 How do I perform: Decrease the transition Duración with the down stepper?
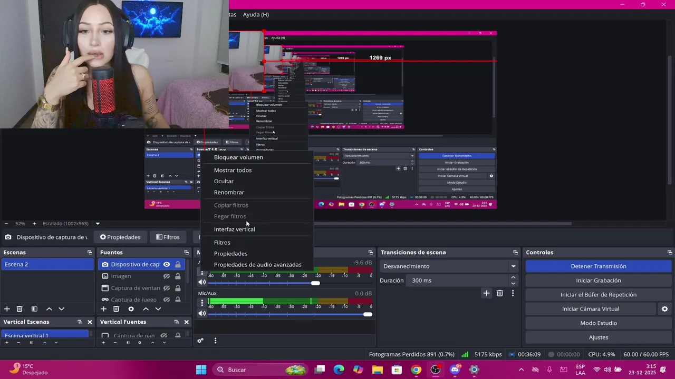pos(513,283)
